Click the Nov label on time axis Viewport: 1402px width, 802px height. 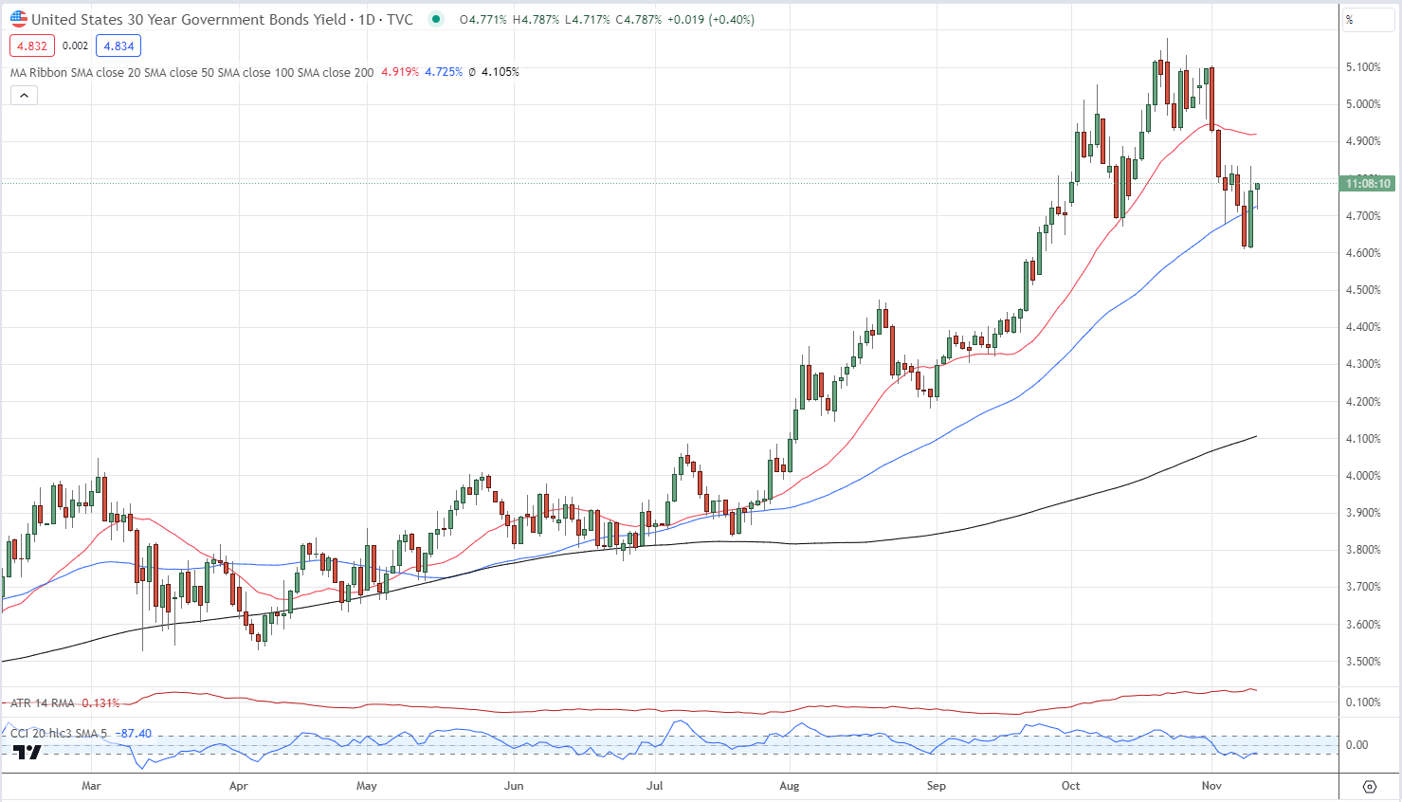pyautogui.click(x=1211, y=786)
